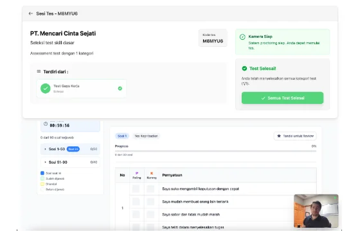Viewport: 360px width, 231px height.
Task: Click the Pernyataan column header
Action: point(172,175)
